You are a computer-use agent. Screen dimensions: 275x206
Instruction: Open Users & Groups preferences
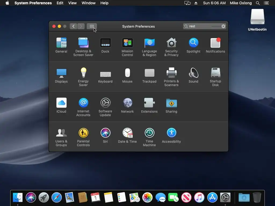61,137
